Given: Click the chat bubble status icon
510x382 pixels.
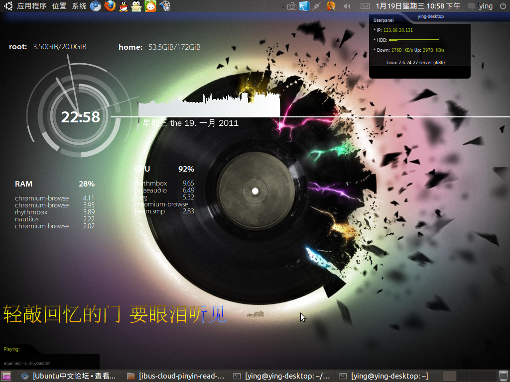Looking at the screenshot, I should coord(471,6).
